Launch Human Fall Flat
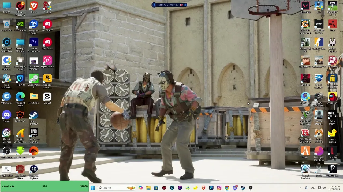Viewport: 343px width, 192px height. click(x=305, y=45)
